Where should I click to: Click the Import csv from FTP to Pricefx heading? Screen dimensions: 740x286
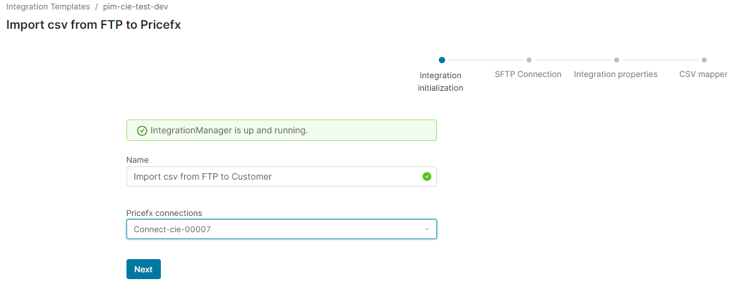point(93,26)
